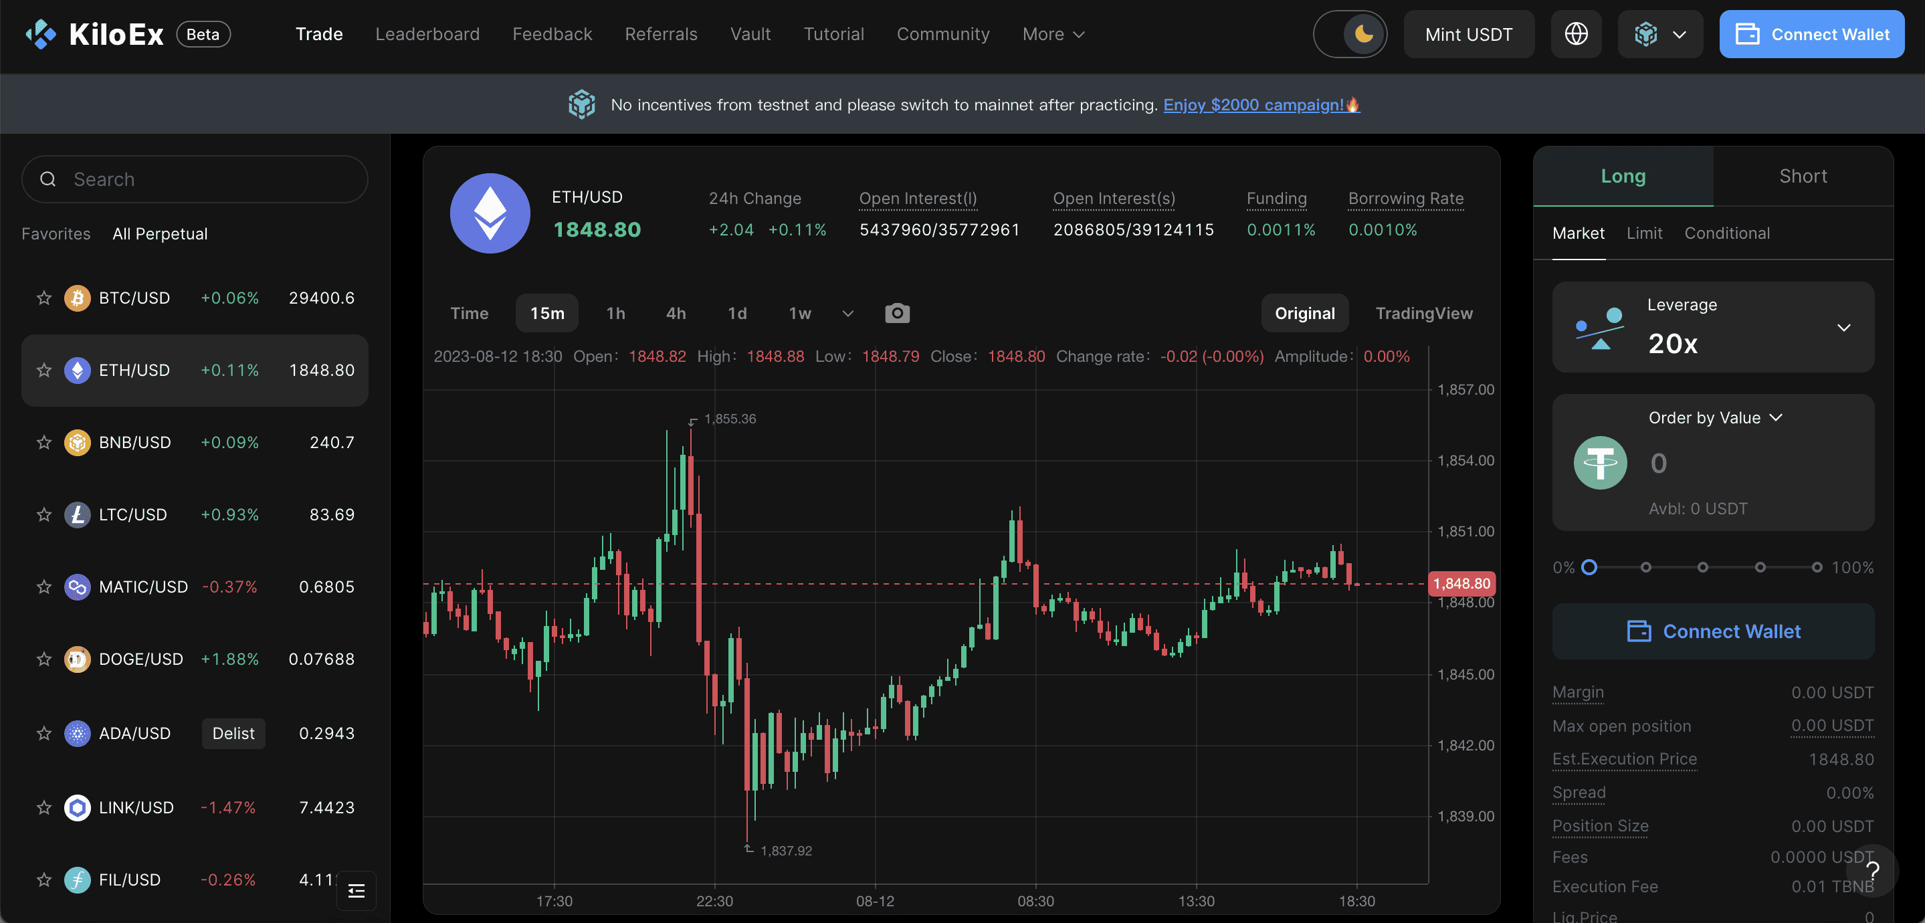The width and height of the screenshot is (1925, 923).
Task: Open the Order by Value dropdown
Action: (1715, 418)
